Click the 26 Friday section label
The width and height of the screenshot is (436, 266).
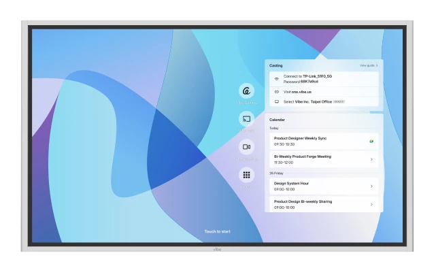point(276,173)
